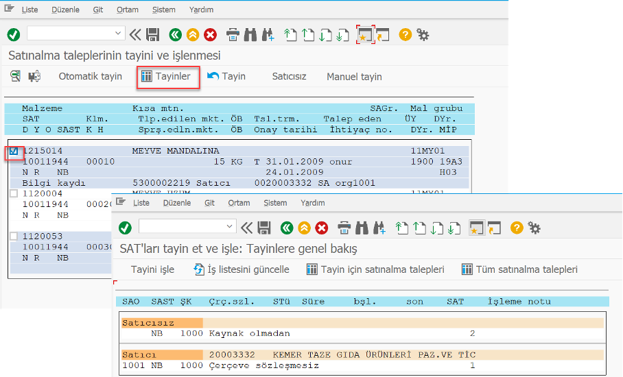623x377 pixels.
Task: Click the orange Exit icon in the top window
Action: click(193, 35)
